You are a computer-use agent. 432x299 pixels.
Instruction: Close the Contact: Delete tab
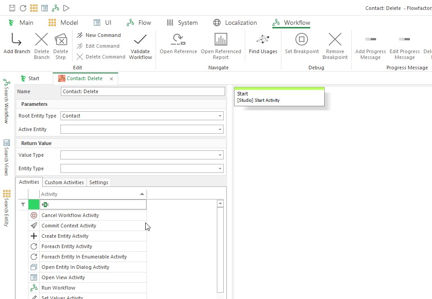(x=111, y=79)
